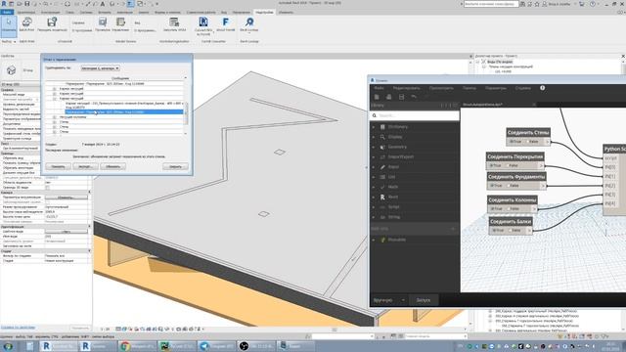The height and width of the screenshot is (352, 626).
Task: Click the Windows Start orb
Action: pyautogui.click(x=8, y=346)
